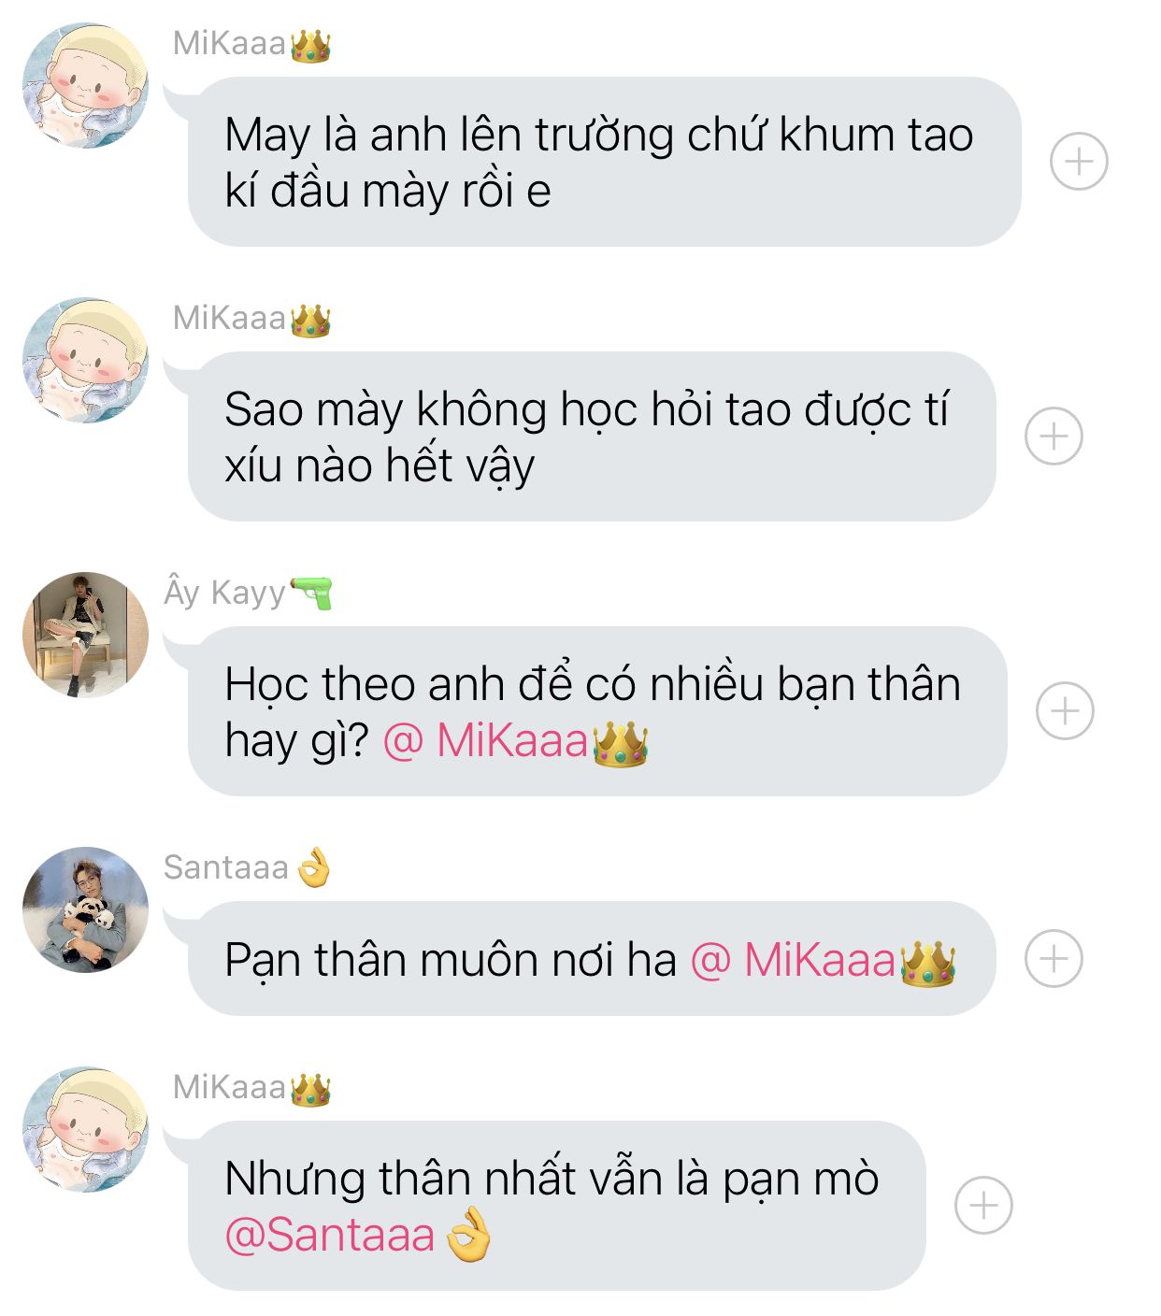Open Santaaa's profile photo with panda
The height and width of the screenshot is (1316, 1161).
(85, 910)
